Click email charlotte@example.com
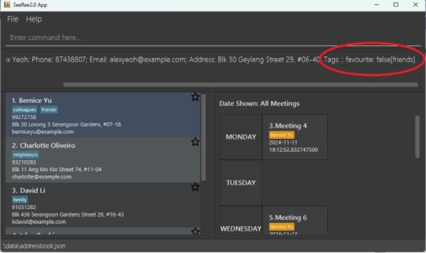The image size is (426, 253). pyautogui.click(x=41, y=177)
